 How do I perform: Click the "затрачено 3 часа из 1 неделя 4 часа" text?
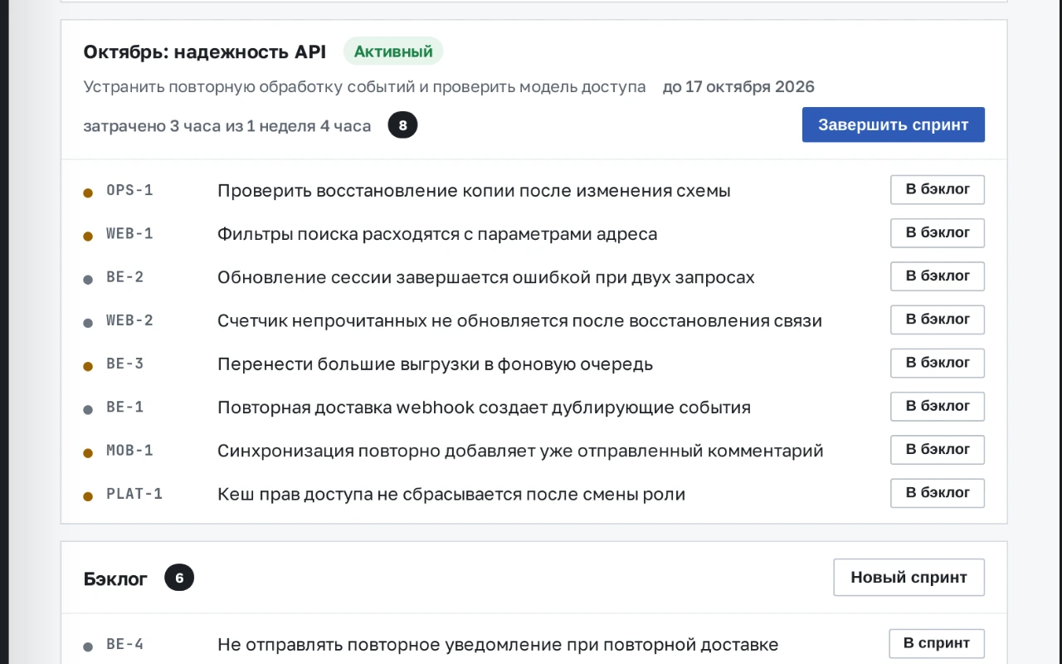(227, 126)
